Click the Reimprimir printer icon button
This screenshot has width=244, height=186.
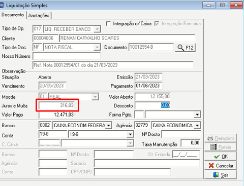(x=220, y=138)
